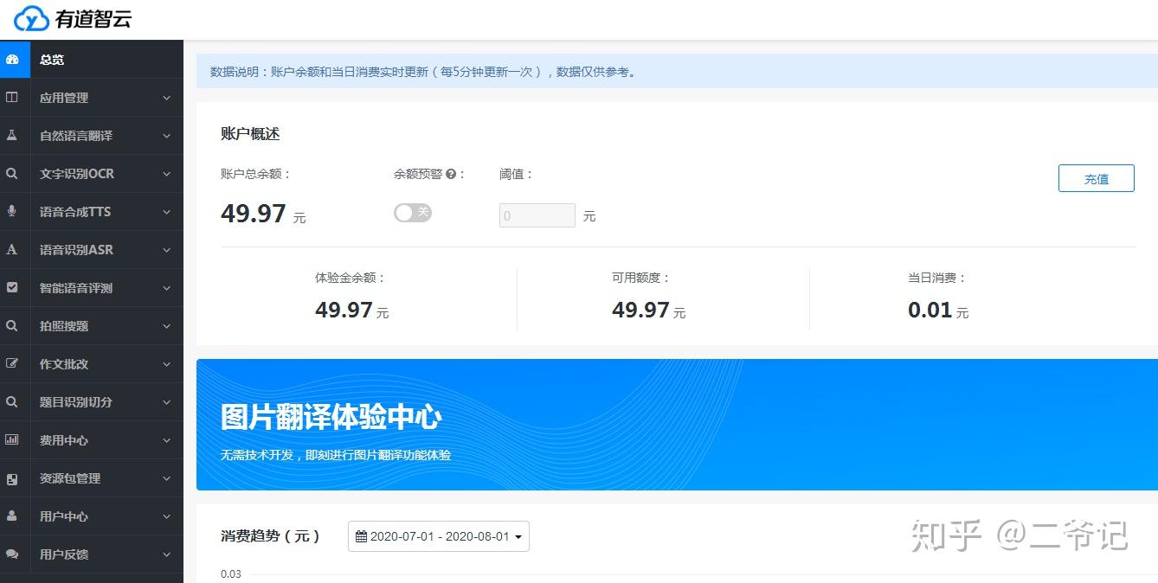The image size is (1158, 583).
Task: Open the 2020-07-01 - 2020-08-01 date dropdown
Action: pyautogui.click(x=438, y=536)
